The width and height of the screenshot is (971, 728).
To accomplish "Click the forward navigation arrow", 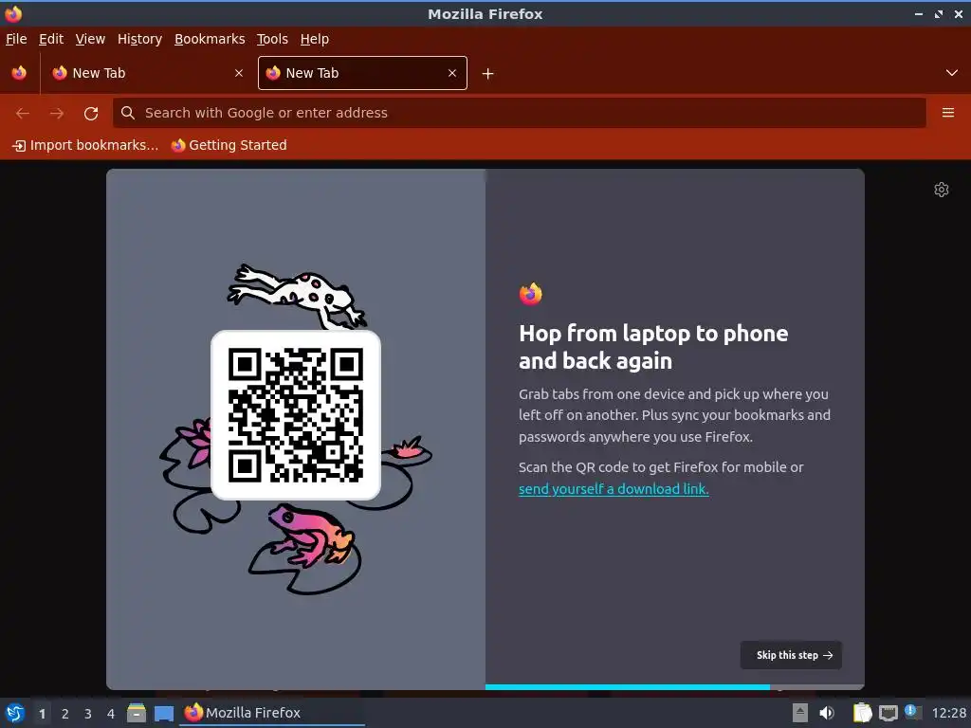I will click(57, 114).
